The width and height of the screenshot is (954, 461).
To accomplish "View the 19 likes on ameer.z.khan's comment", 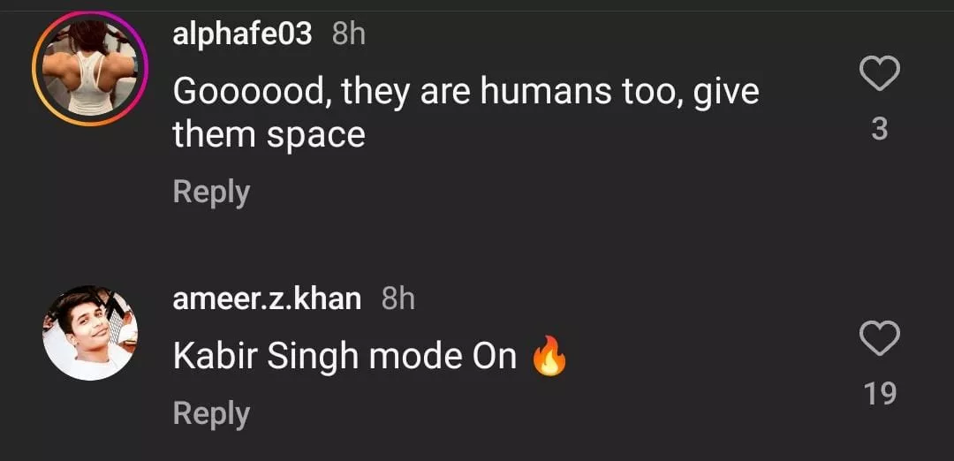I will [x=880, y=394].
